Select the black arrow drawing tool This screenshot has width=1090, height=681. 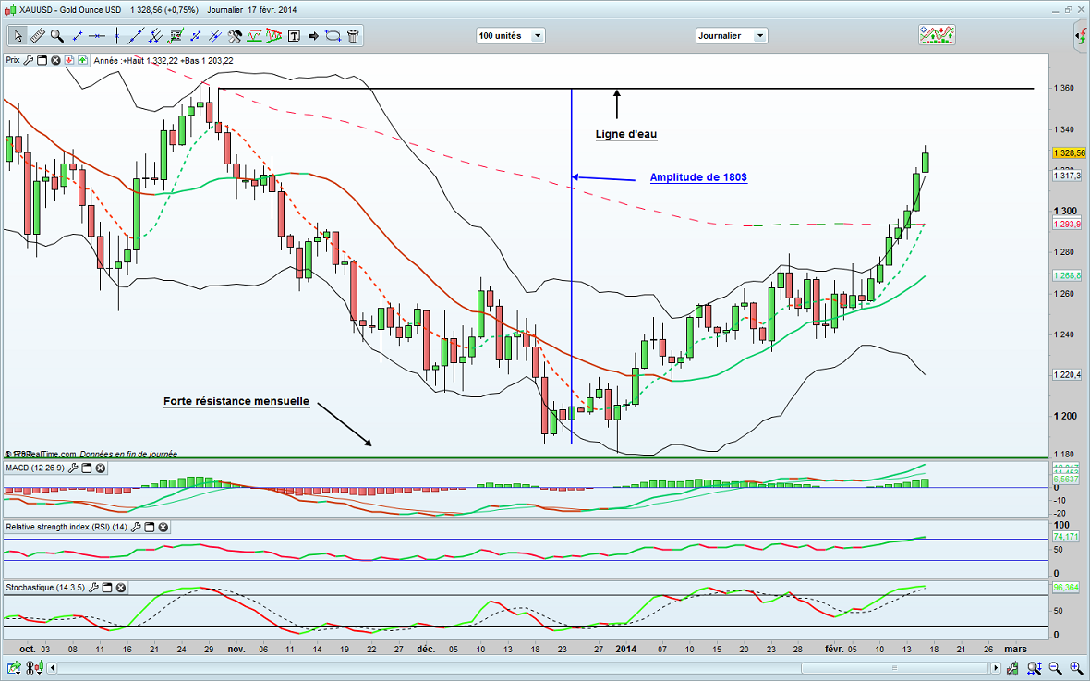313,36
